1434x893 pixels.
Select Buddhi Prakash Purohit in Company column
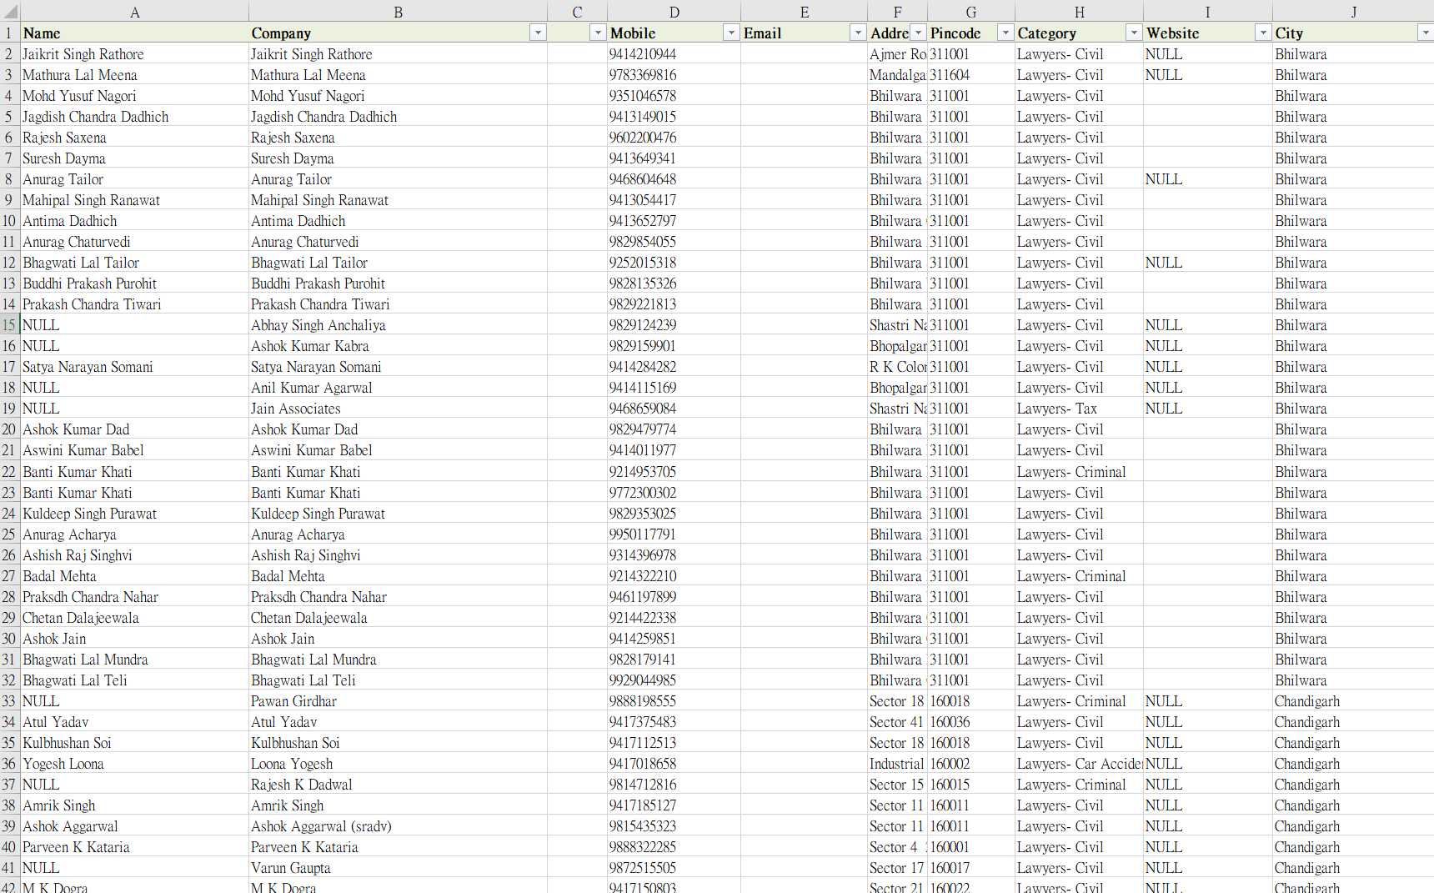coord(398,283)
